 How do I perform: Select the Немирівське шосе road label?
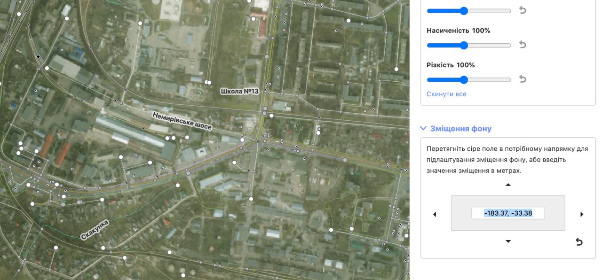point(182,121)
